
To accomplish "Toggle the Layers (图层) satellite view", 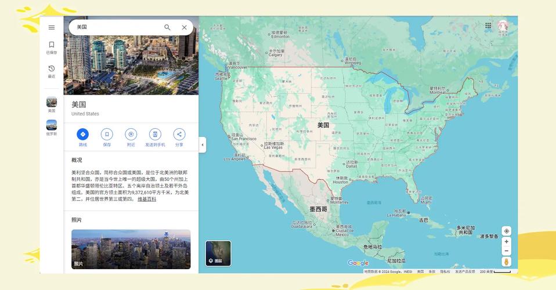I will point(218,253).
